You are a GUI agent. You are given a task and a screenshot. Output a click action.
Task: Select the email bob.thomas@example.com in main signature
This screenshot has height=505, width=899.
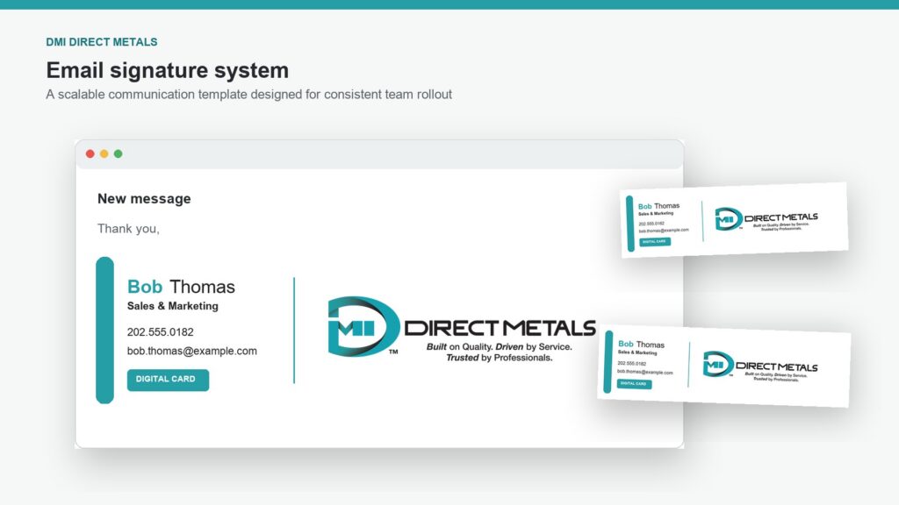[192, 351]
